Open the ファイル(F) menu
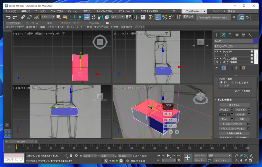 11,11
